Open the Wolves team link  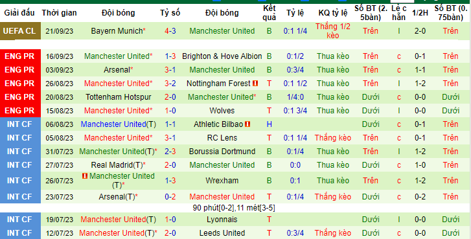(x=222, y=111)
